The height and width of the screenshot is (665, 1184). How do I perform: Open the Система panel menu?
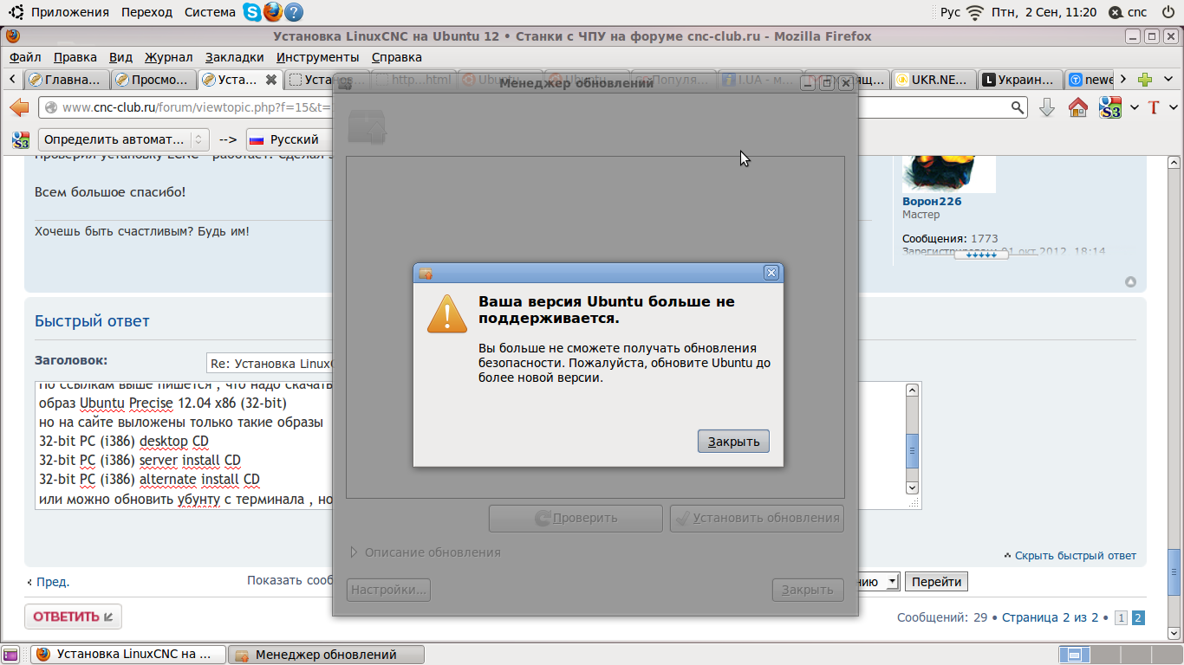tap(210, 12)
